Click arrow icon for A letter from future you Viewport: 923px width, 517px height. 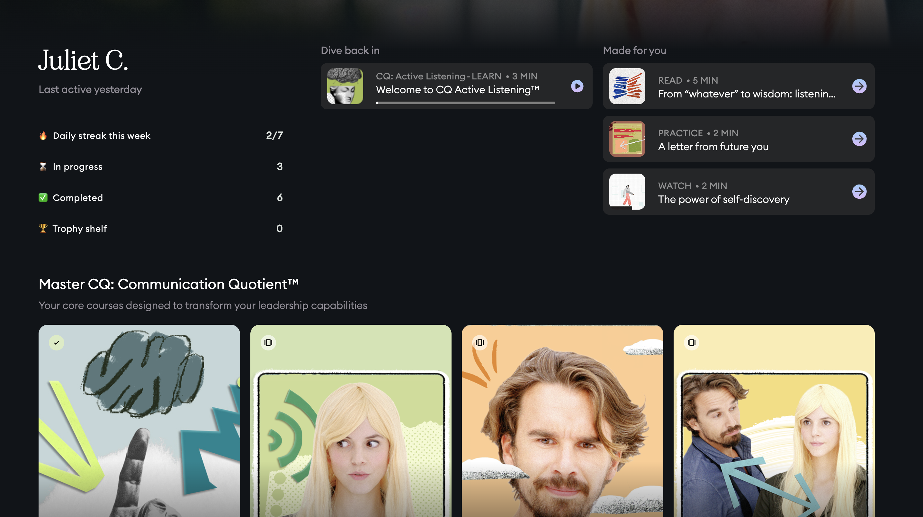[859, 139]
